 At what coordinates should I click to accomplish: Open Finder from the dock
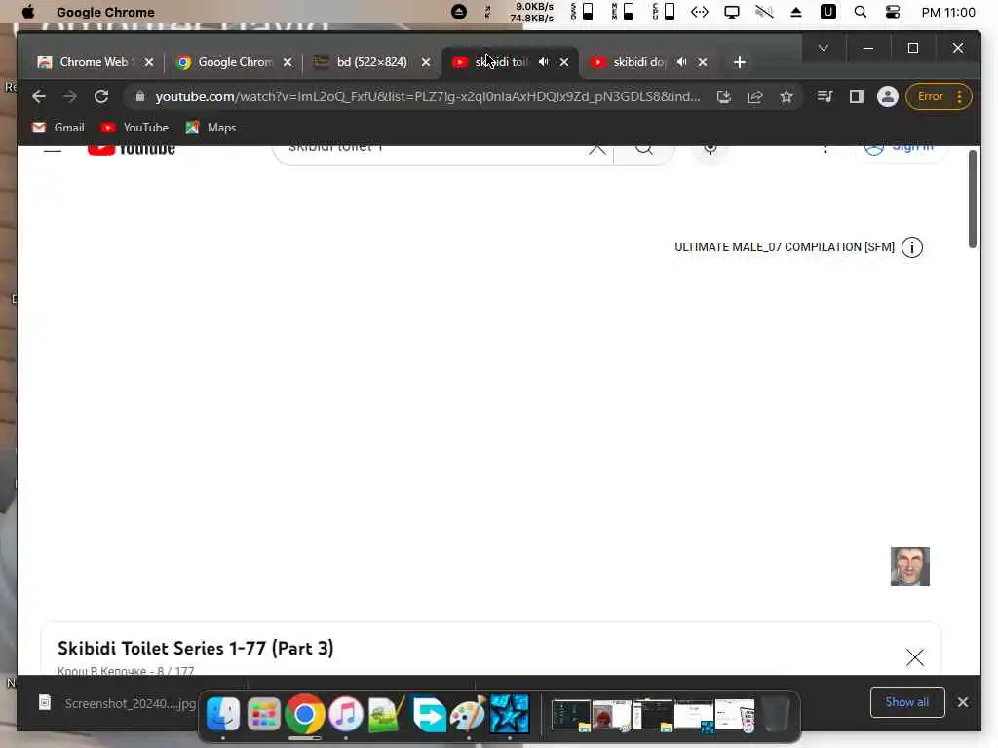click(x=223, y=714)
